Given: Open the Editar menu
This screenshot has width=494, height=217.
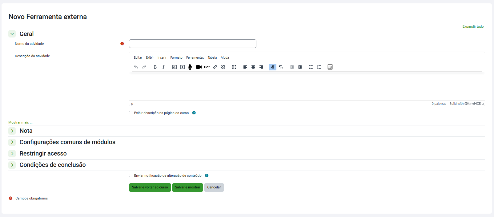Looking at the screenshot, I should click(138, 57).
